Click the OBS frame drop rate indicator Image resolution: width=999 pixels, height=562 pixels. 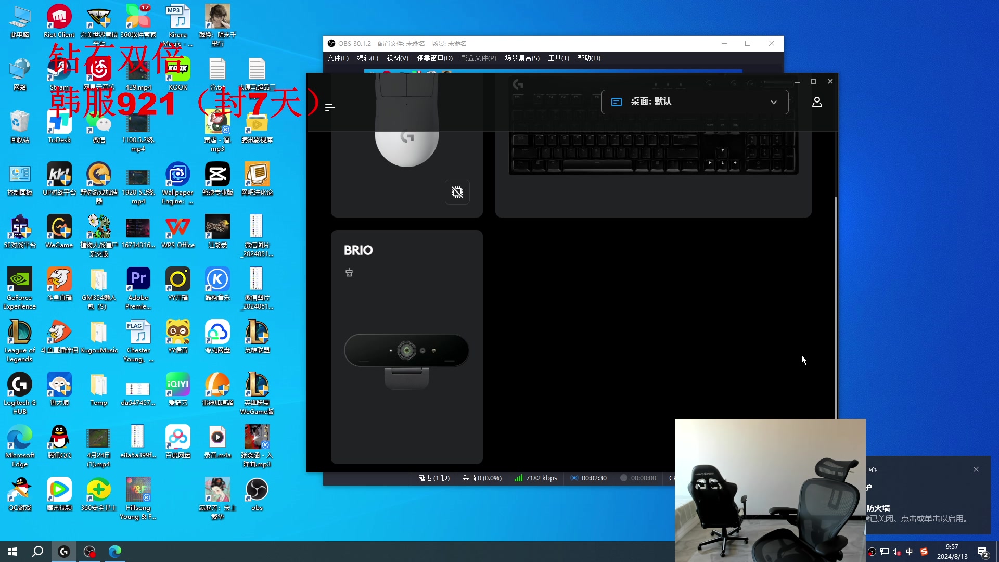pyautogui.click(x=481, y=478)
